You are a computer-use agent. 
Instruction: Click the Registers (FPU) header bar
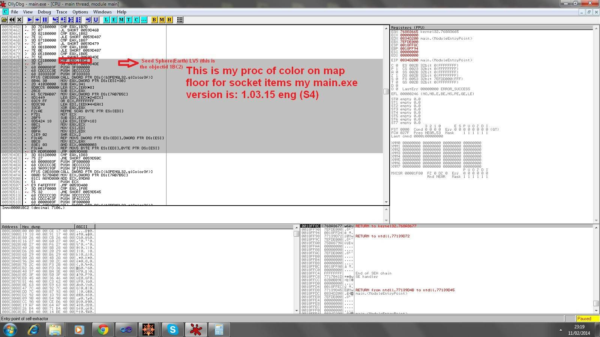[x=491, y=27]
